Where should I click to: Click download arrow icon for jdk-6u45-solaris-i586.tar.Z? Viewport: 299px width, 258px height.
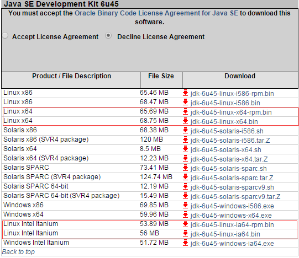coord(185,139)
